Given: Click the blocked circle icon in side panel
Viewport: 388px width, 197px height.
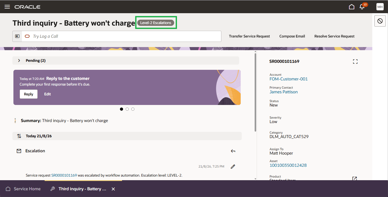Looking at the screenshot, I should click(x=380, y=21).
